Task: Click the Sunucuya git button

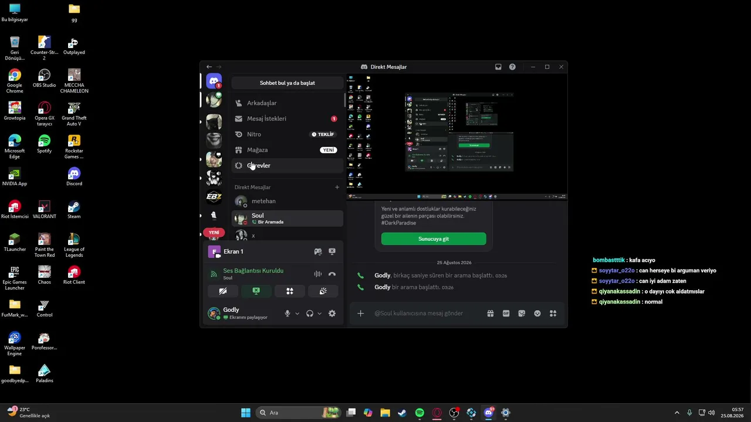Action: [x=434, y=239]
